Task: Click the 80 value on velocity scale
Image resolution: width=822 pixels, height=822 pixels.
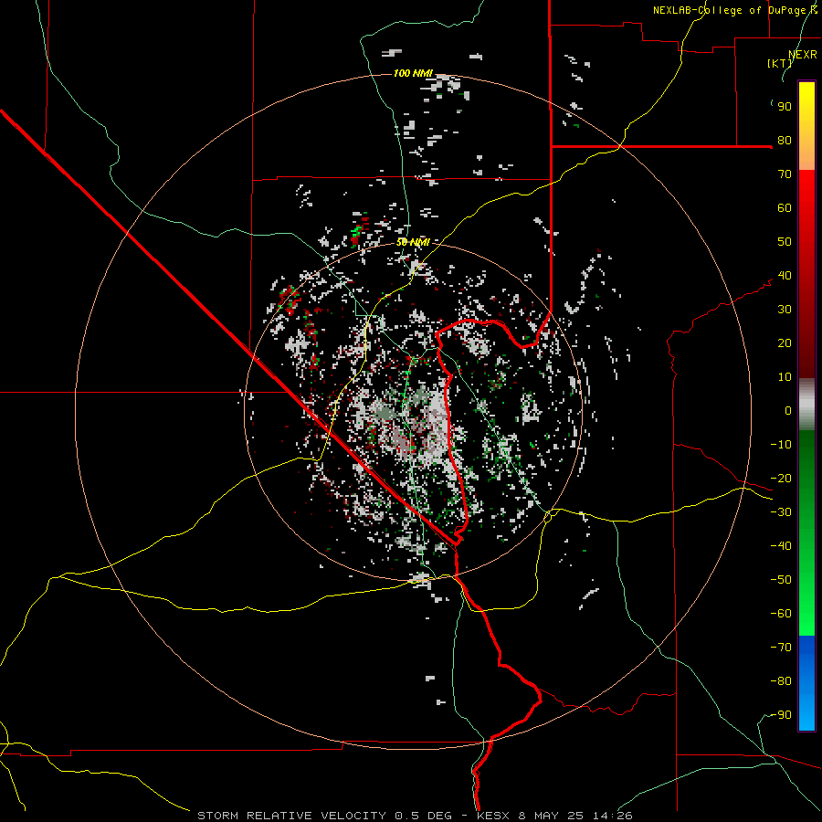Action: pyautogui.click(x=785, y=141)
